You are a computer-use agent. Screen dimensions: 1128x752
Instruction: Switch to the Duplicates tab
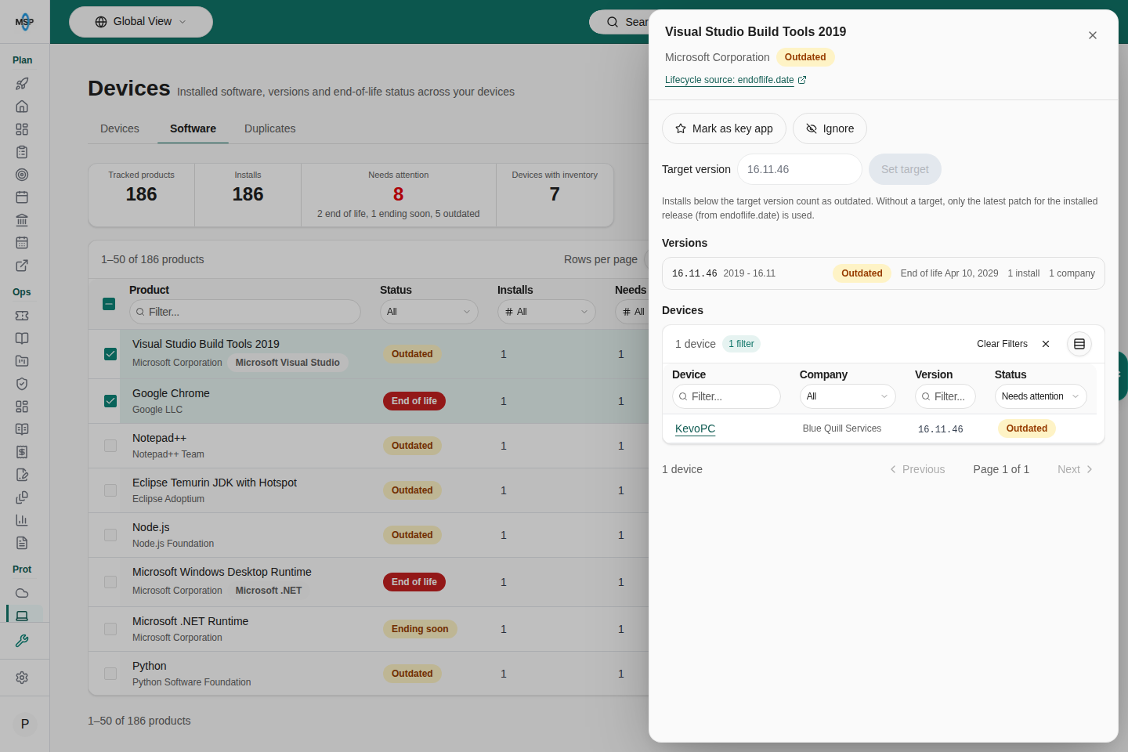270,128
